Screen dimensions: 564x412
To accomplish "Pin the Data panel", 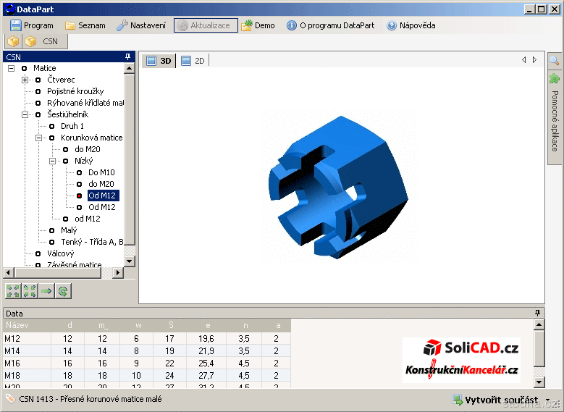I will tap(537, 313).
